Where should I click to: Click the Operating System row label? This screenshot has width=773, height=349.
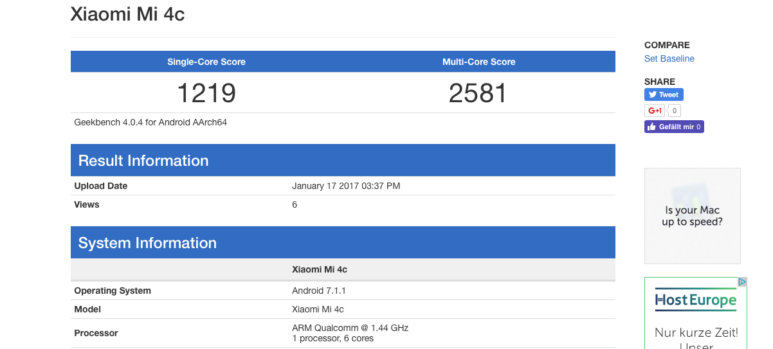pos(113,291)
